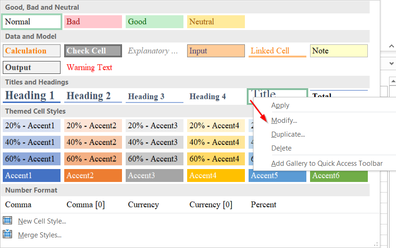Select Duplicate... from the context menu
The image size is (396, 248).
[288, 134]
